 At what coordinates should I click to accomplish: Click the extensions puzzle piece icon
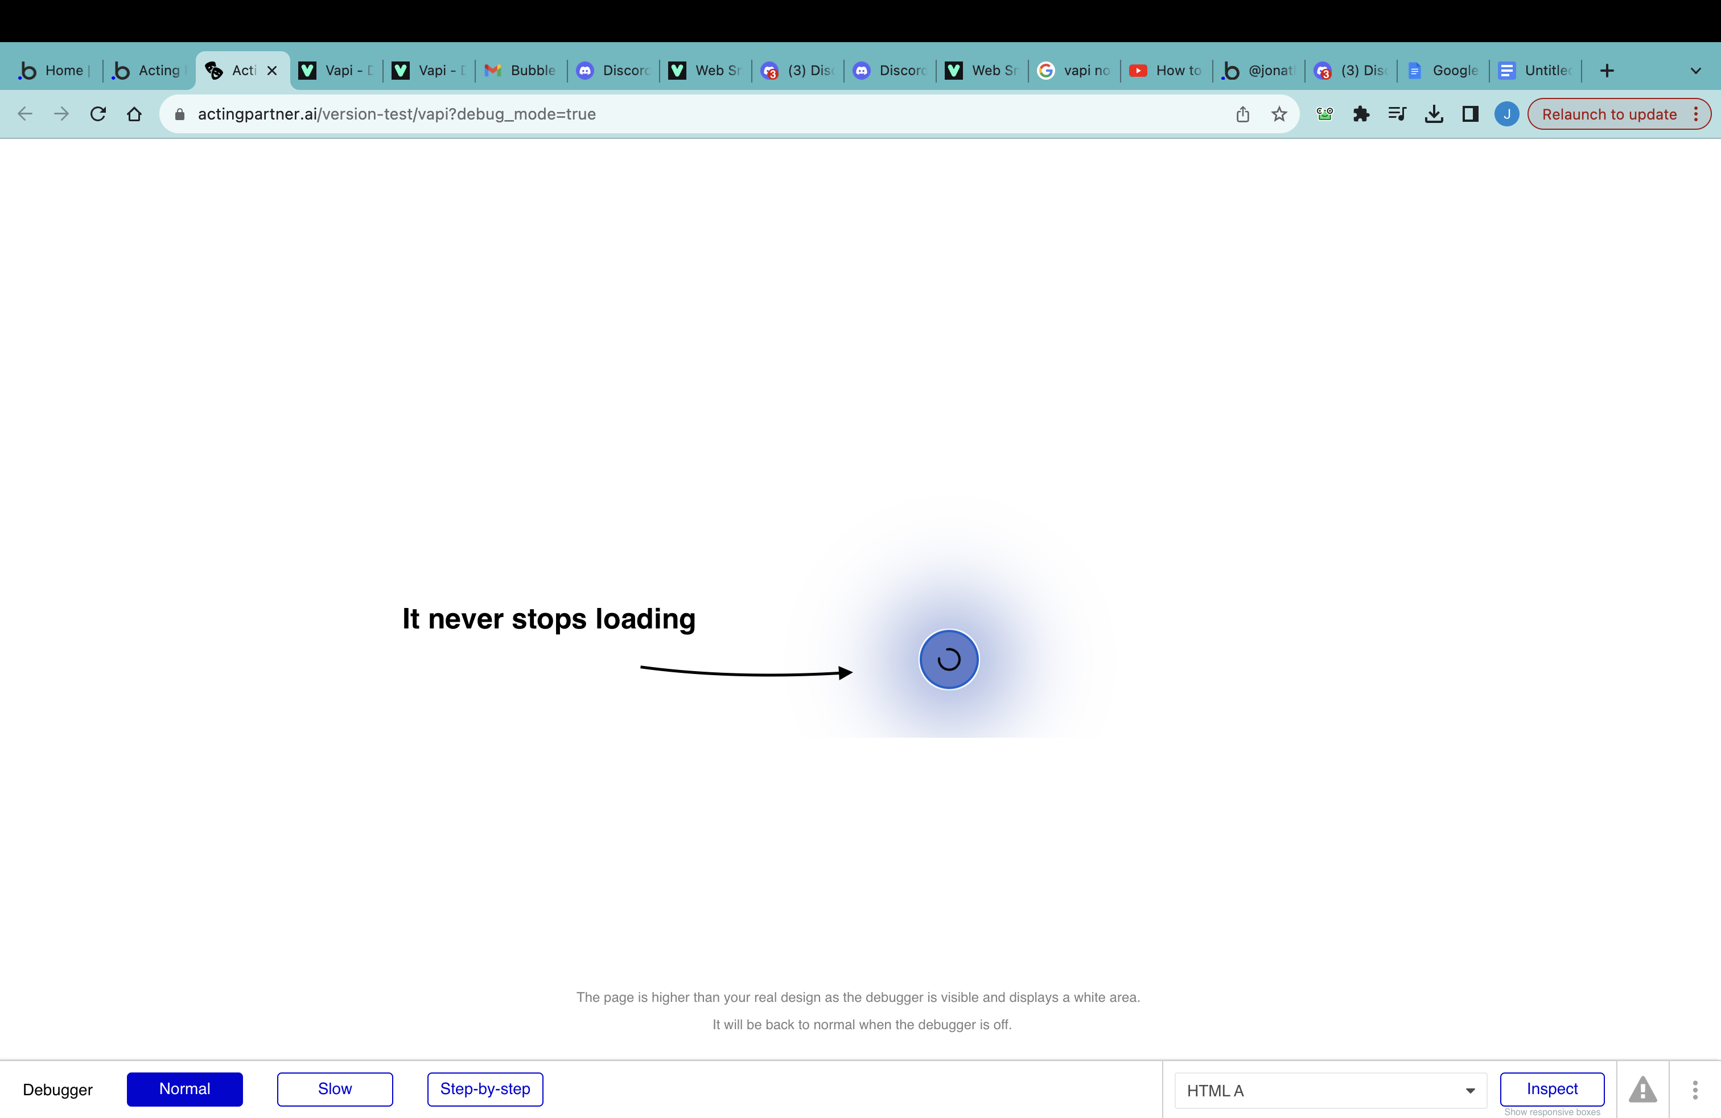point(1362,113)
